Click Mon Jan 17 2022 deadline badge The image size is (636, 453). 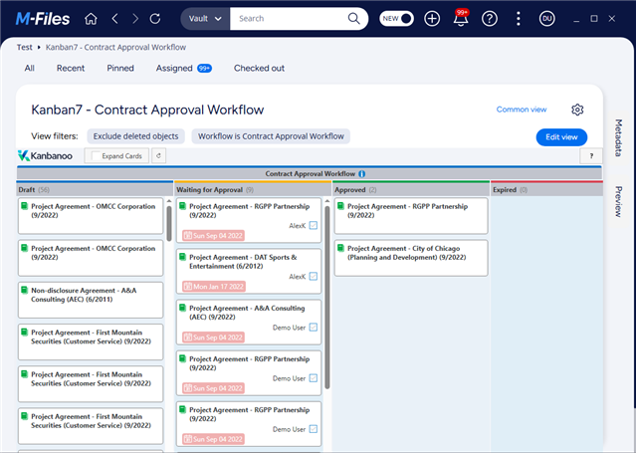click(x=214, y=287)
